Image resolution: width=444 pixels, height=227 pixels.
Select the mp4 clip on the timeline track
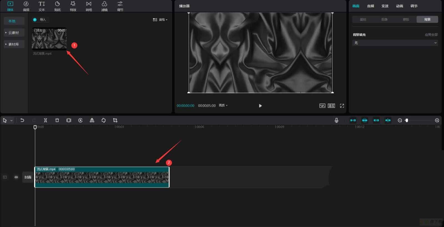[102, 177]
